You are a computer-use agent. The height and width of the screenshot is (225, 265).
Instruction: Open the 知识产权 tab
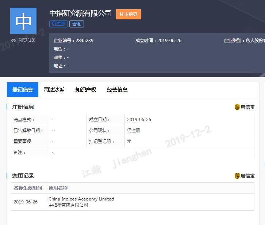pyautogui.click(x=86, y=90)
